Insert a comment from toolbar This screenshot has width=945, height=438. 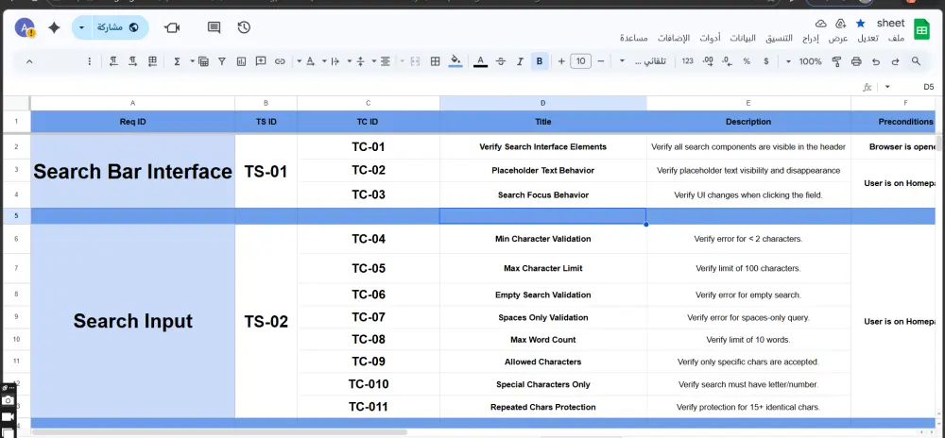[x=261, y=61]
